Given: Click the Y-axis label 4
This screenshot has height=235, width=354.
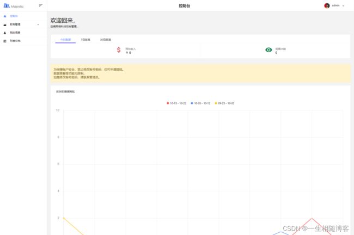Looking at the screenshot, I should pos(58,191).
